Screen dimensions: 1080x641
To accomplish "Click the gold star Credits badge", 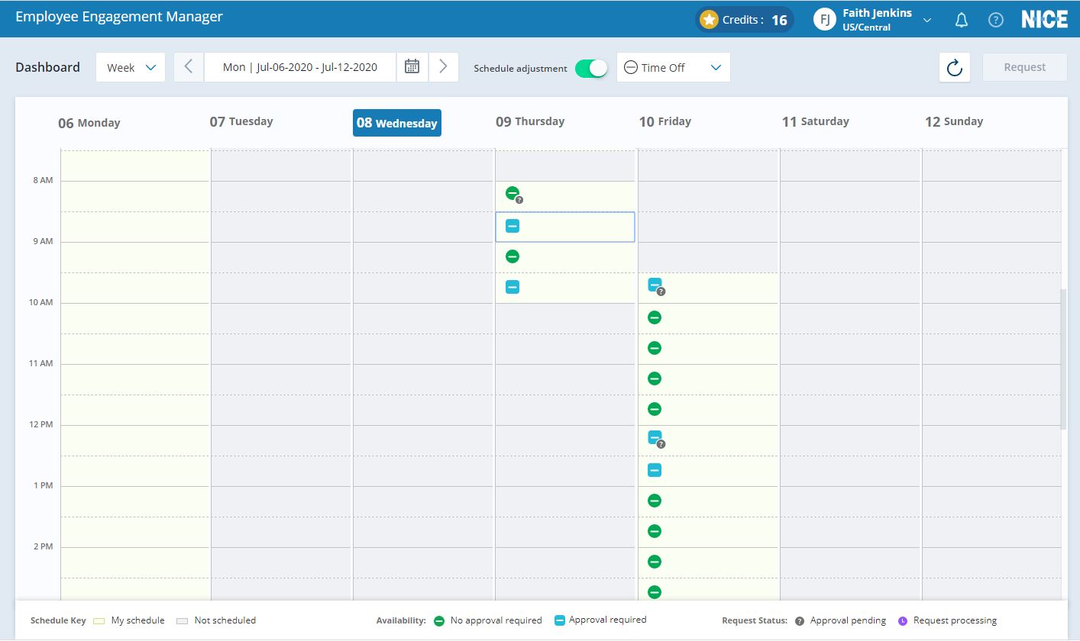I will [710, 20].
